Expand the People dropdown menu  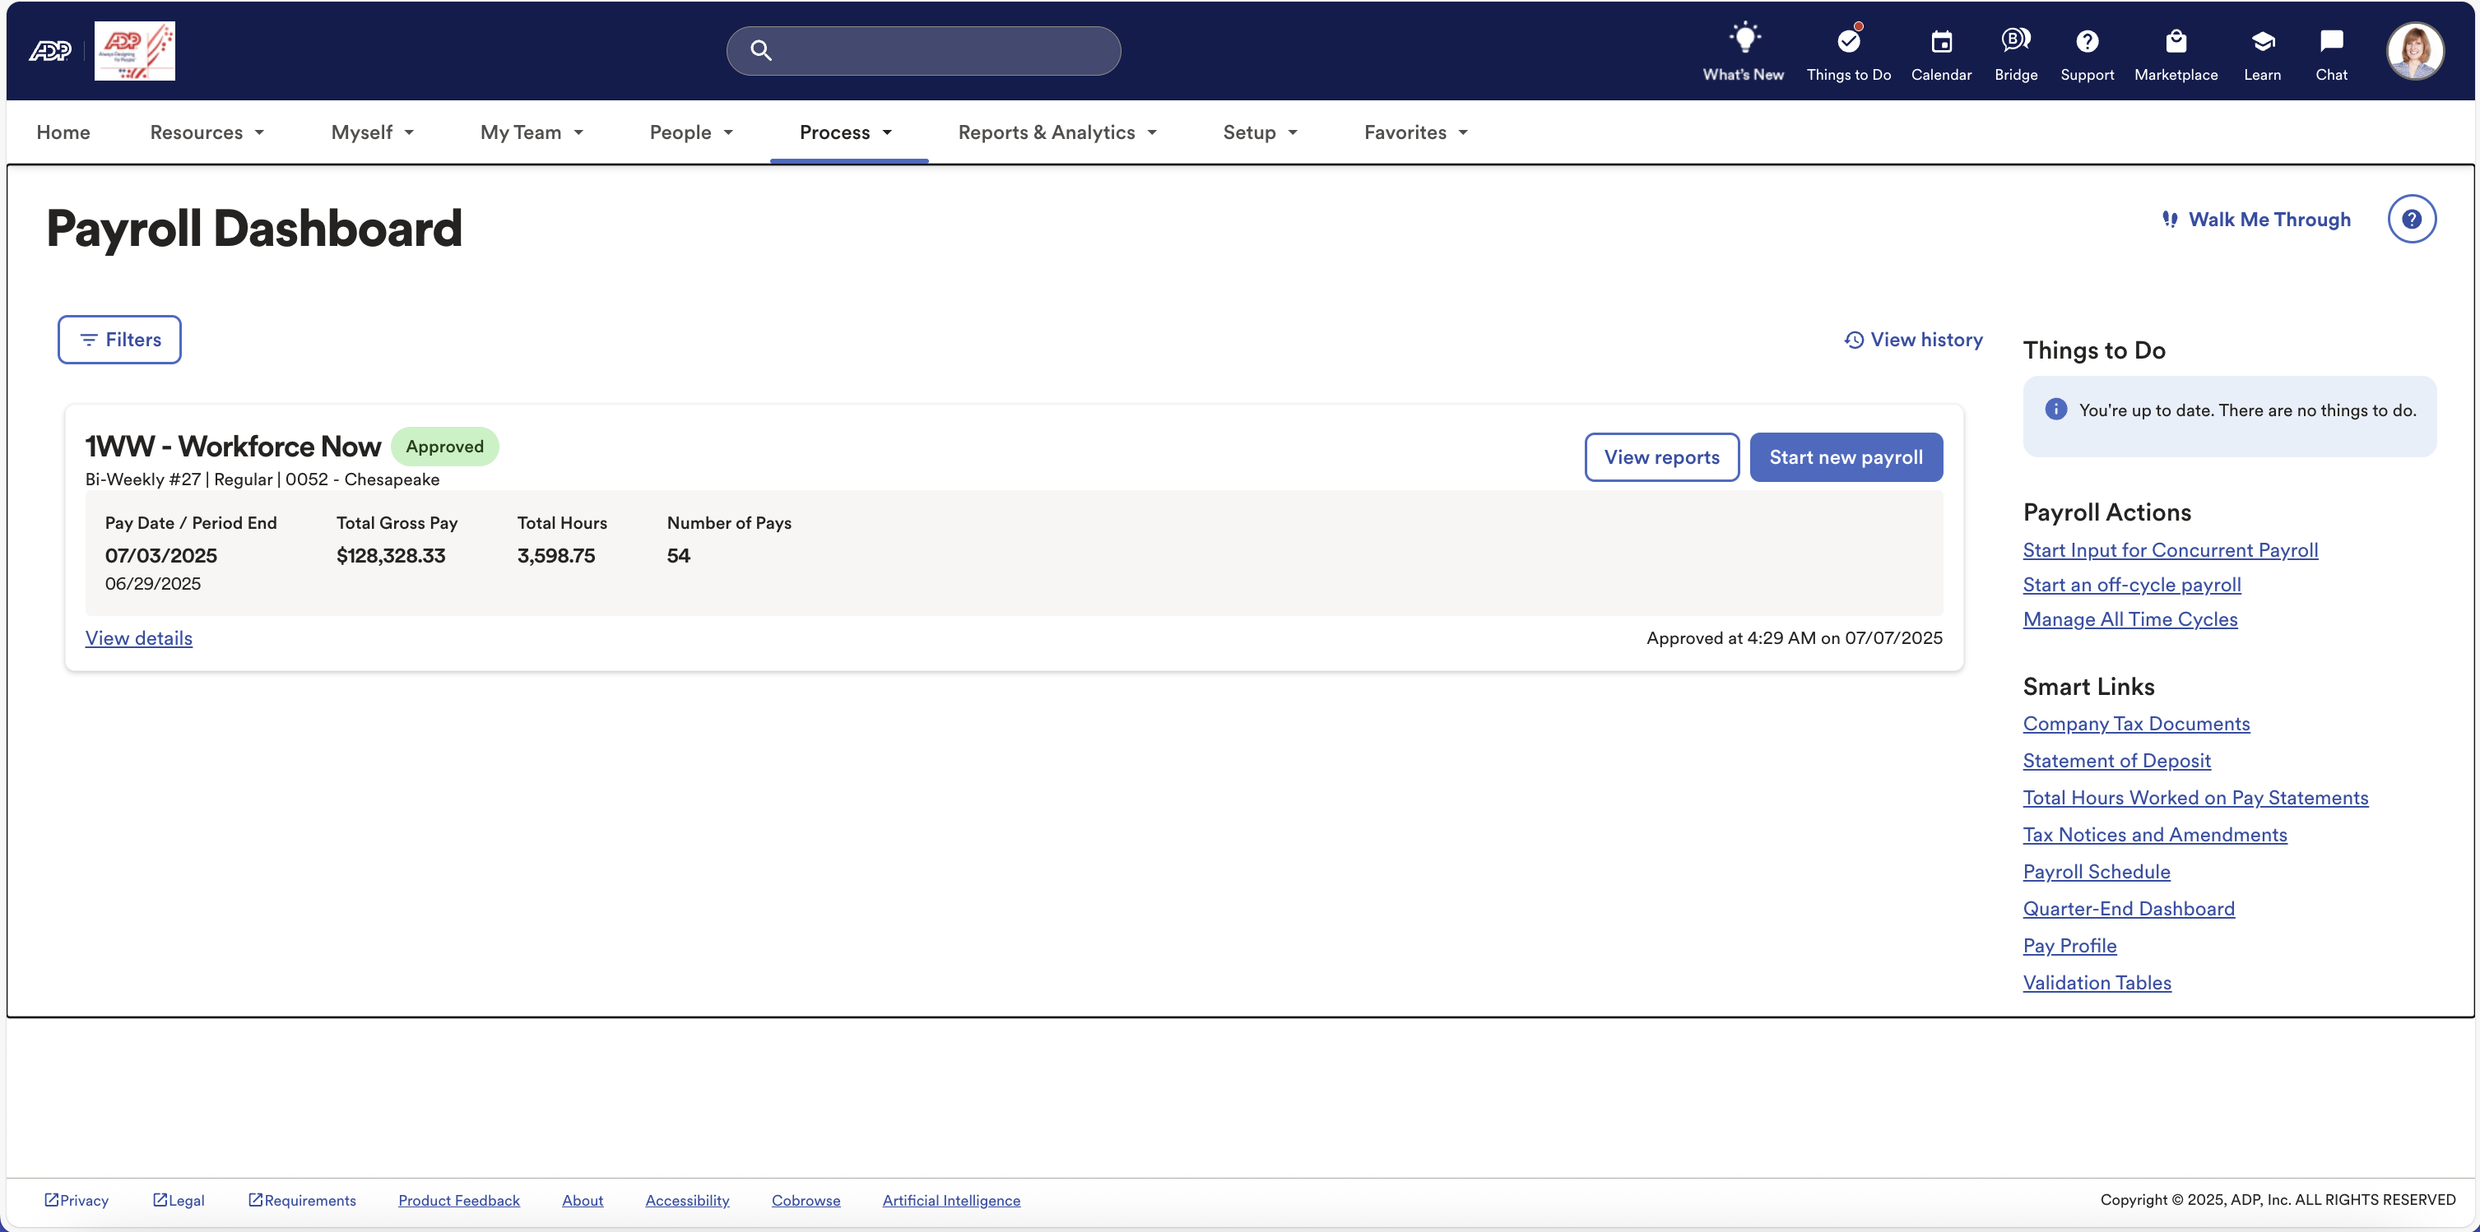(x=690, y=133)
